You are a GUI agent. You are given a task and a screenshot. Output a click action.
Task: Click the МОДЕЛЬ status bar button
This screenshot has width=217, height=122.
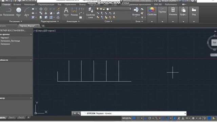[x=126, y=118]
